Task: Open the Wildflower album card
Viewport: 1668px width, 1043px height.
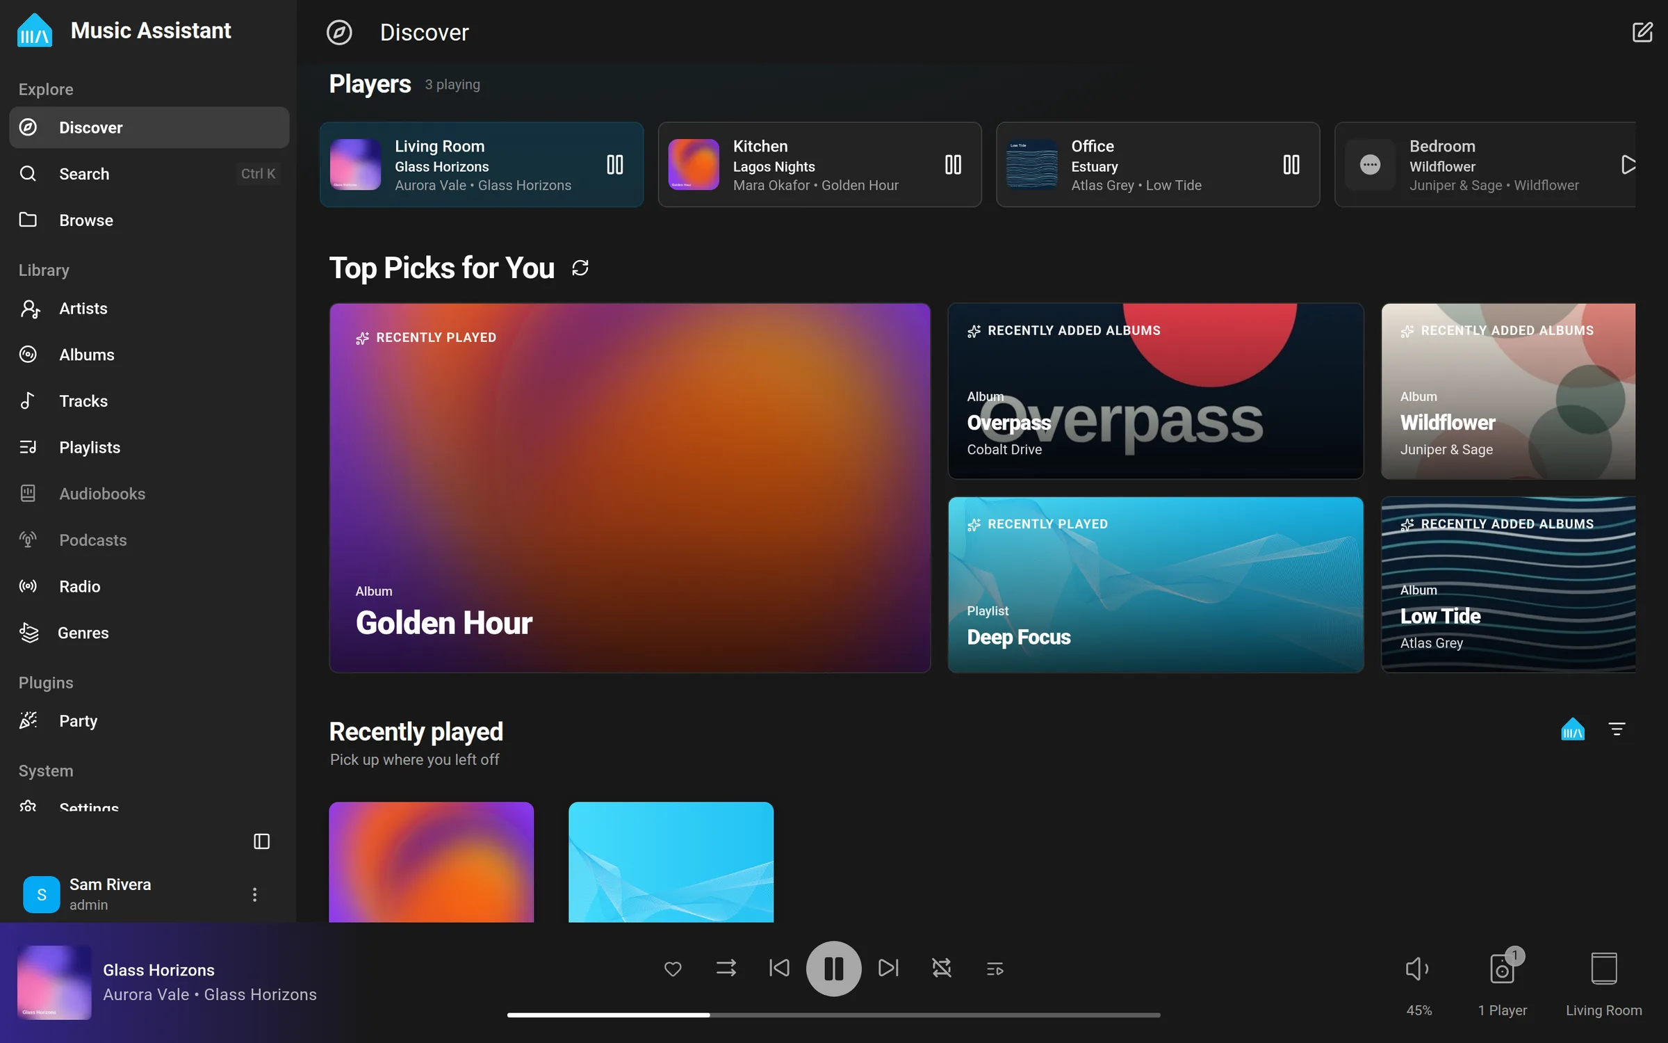Action: (1508, 391)
